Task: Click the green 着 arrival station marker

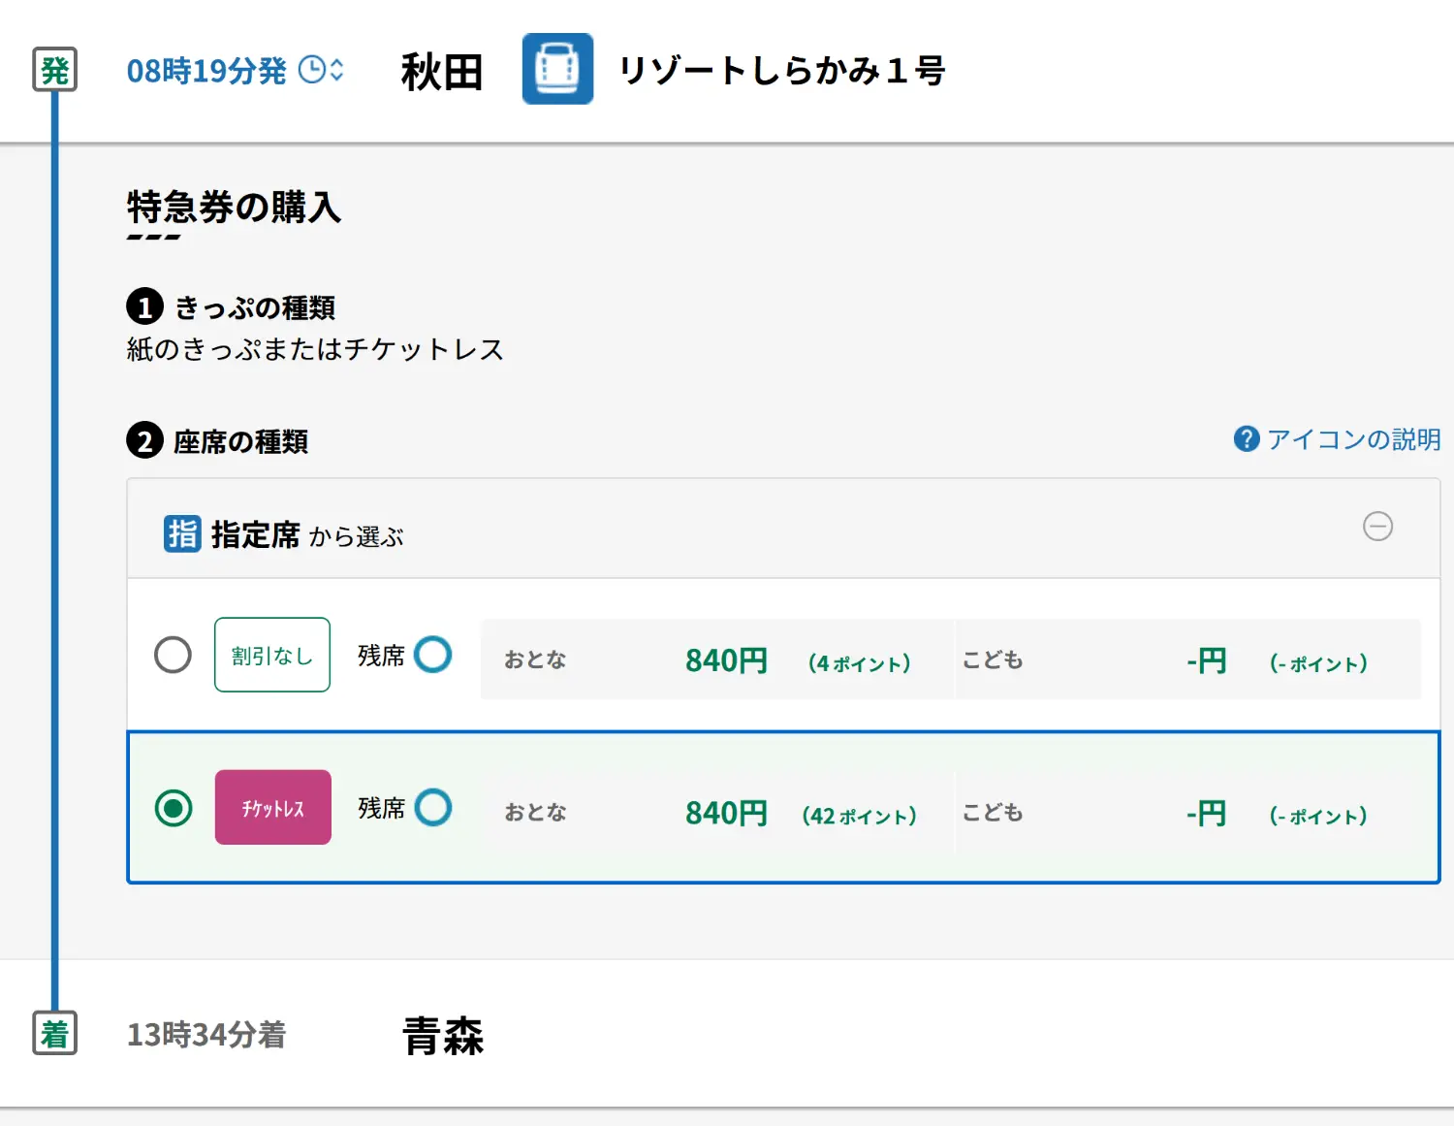Action: 55,1033
